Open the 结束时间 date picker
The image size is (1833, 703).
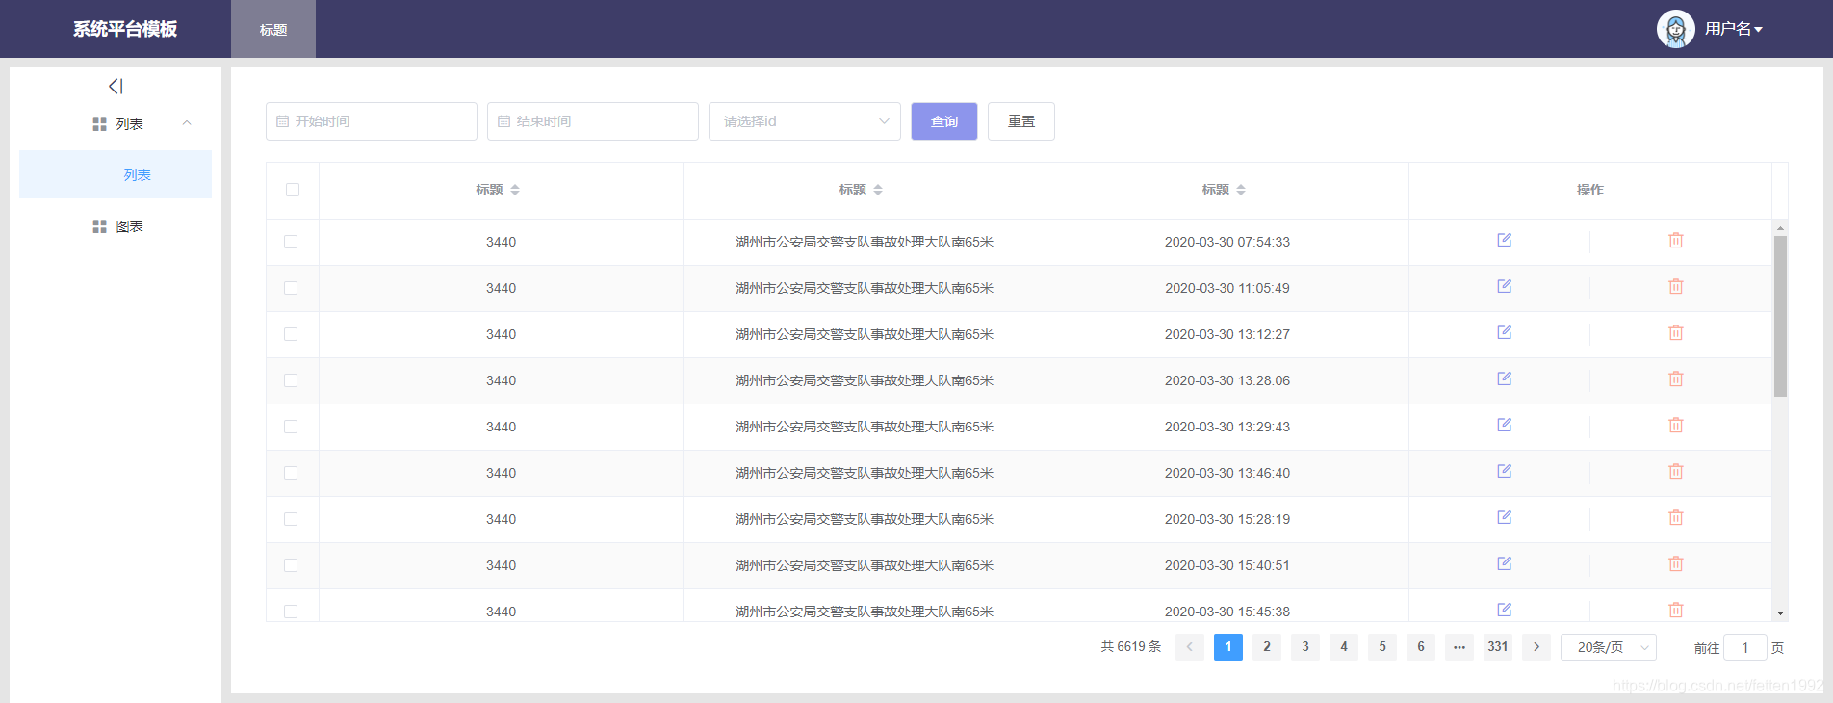(593, 121)
